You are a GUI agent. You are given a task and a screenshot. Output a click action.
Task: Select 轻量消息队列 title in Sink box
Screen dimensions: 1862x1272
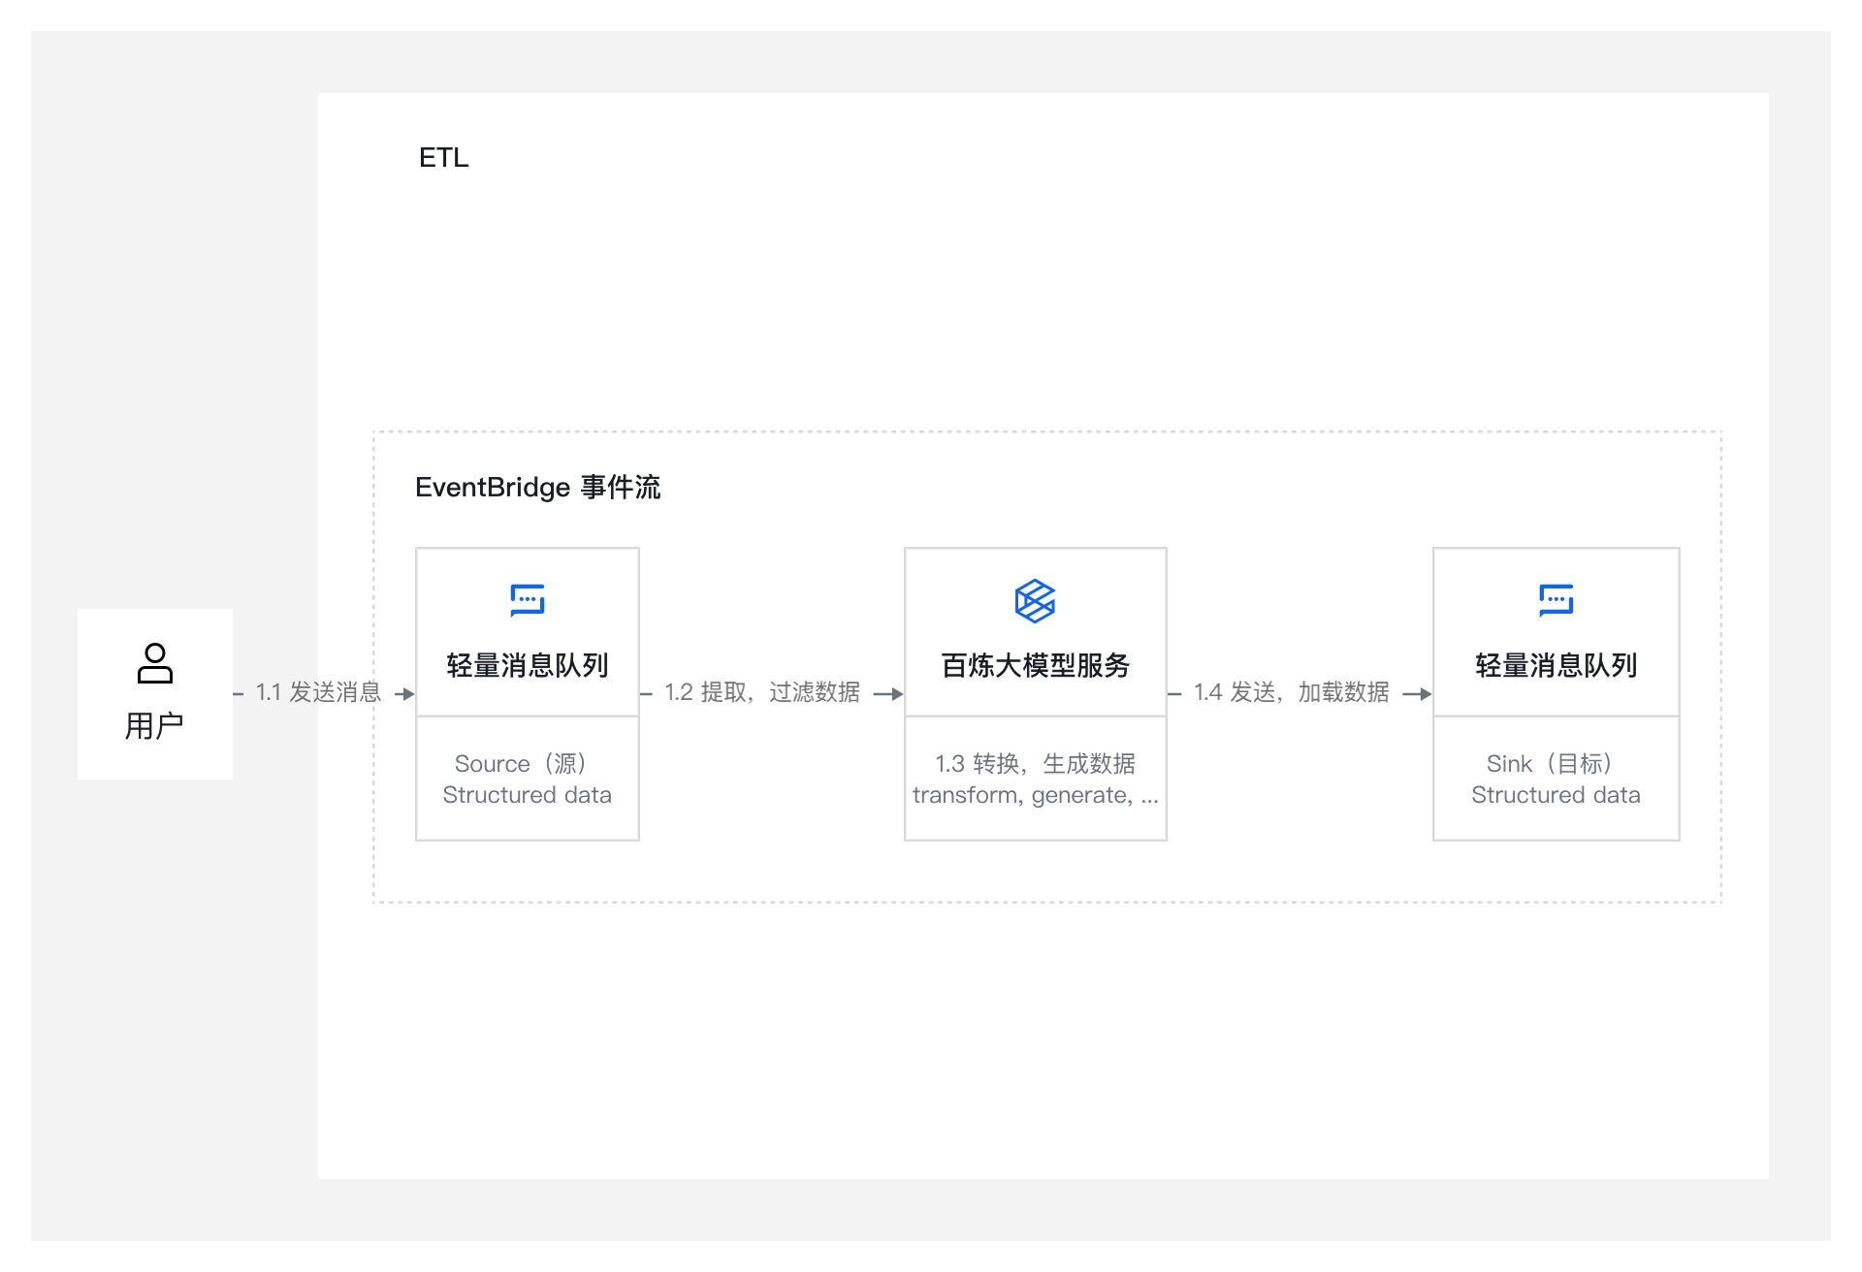[x=1557, y=665]
